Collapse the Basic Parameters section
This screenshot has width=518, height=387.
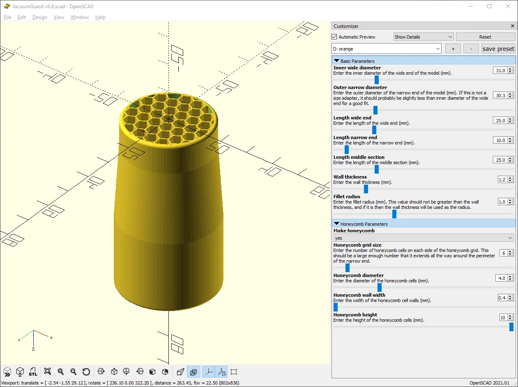(x=337, y=61)
